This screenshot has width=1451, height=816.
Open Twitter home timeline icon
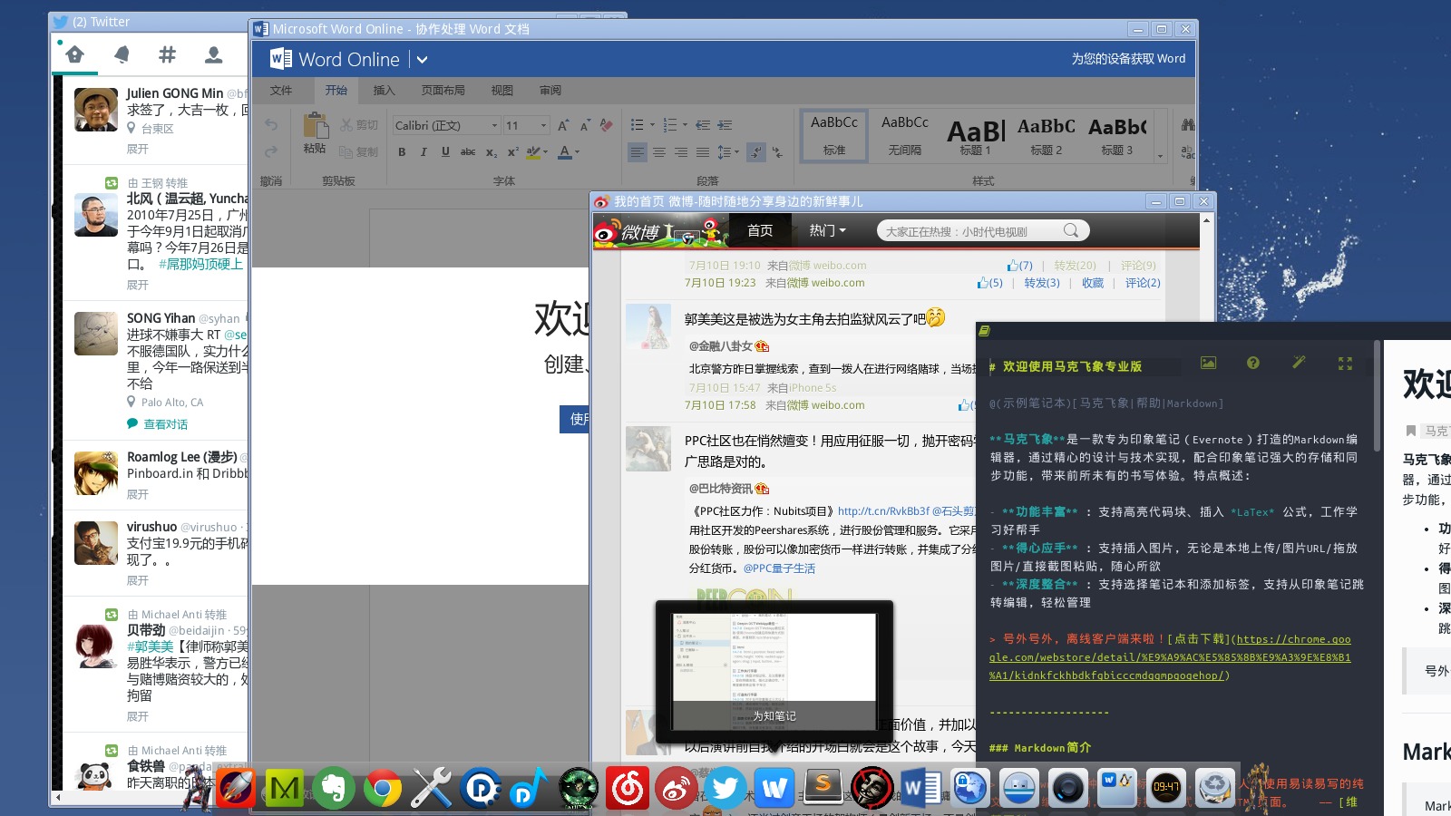click(x=74, y=54)
